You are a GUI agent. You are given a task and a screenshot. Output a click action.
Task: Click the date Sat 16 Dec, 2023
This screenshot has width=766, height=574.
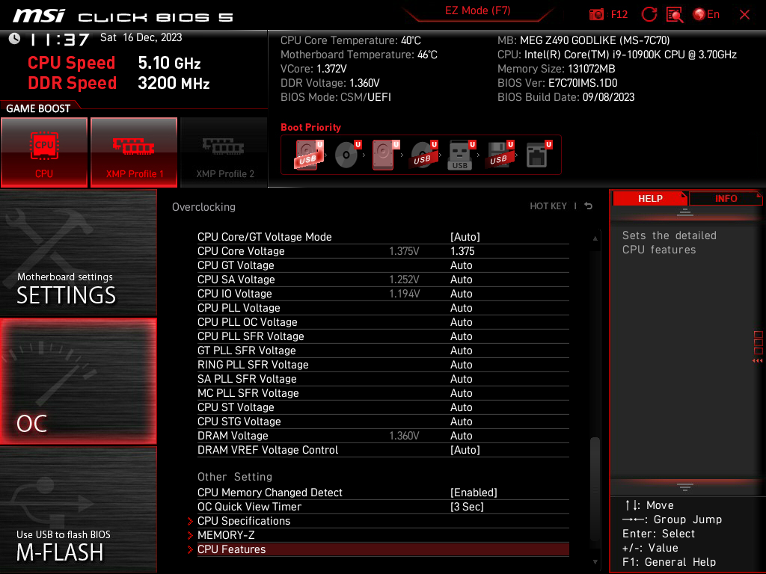point(141,37)
